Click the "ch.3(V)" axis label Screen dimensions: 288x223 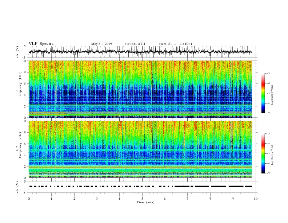pos(17,187)
